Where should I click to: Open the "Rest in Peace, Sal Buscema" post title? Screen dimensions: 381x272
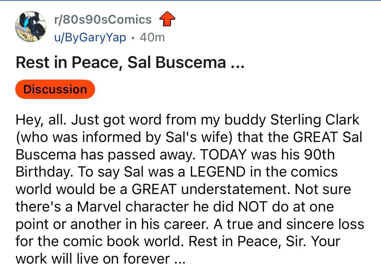click(x=121, y=62)
